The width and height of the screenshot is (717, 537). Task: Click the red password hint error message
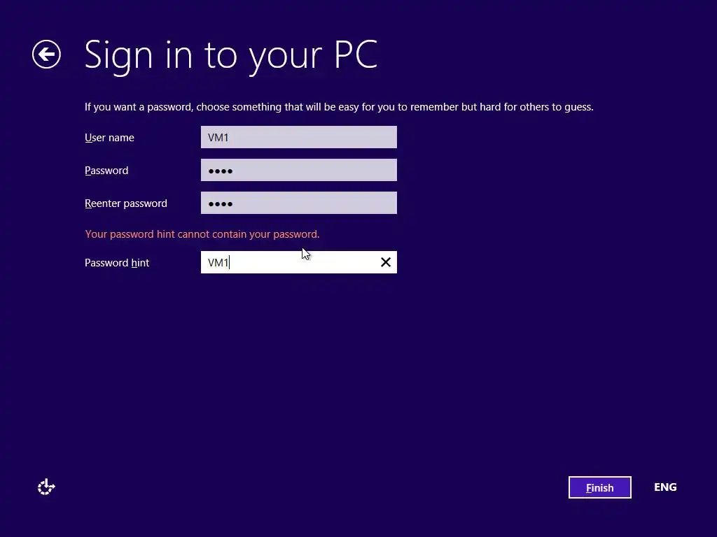pos(202,234)
